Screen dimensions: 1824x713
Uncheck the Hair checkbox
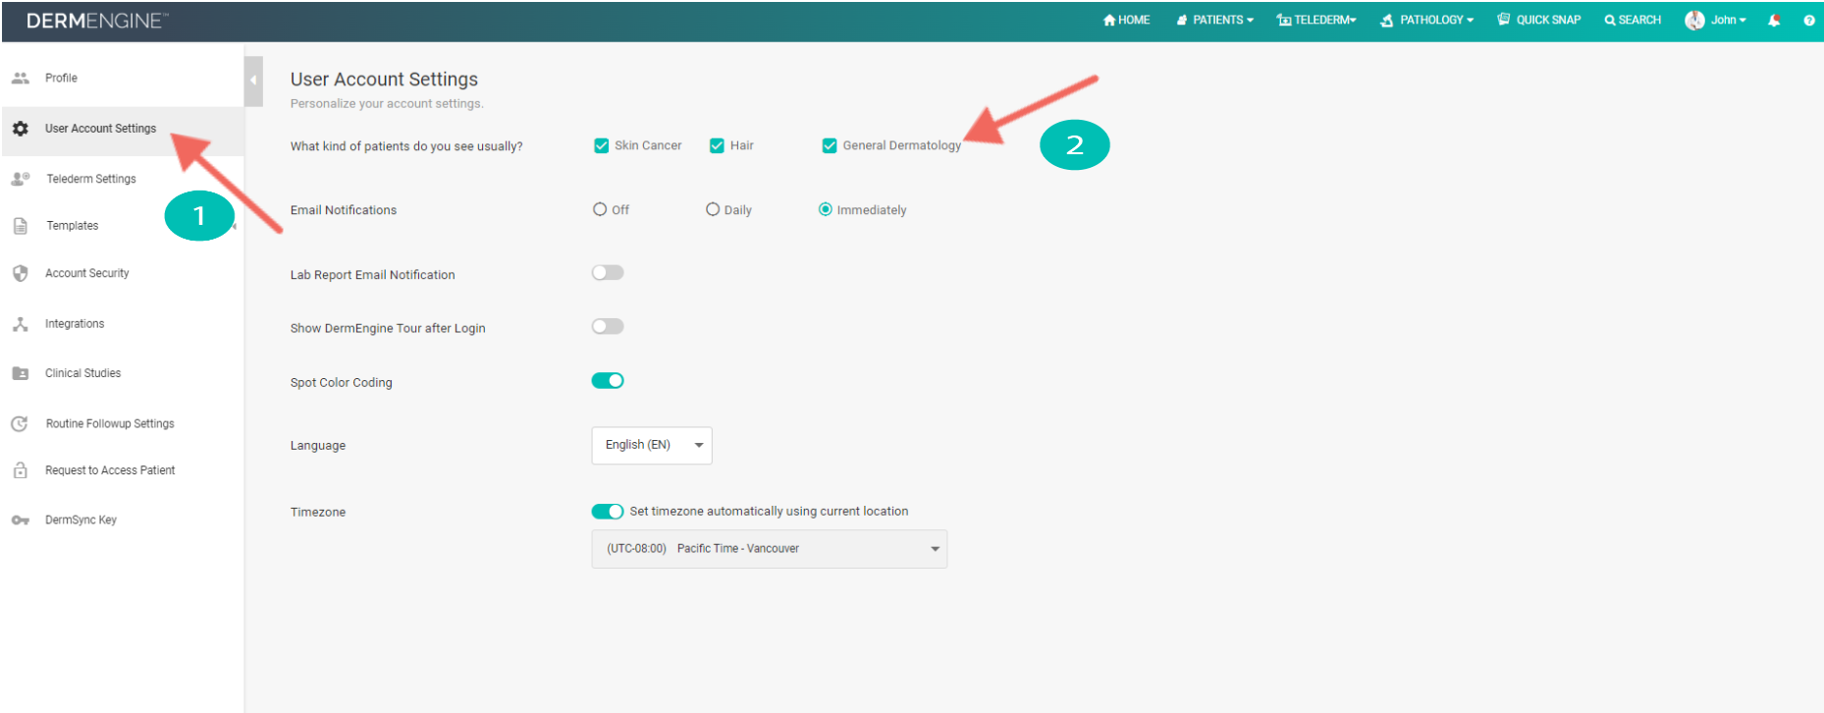click(x=717, y=145)
